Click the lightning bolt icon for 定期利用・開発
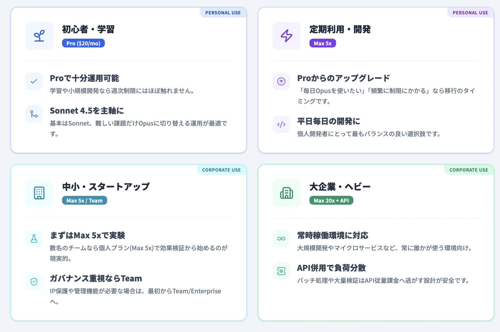Viewport: 500px width, 332px height. coord(286,35)
